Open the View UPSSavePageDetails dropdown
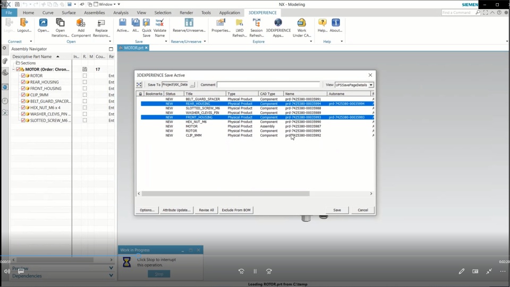Viewport: 510px width, 287px height. (371, 85)
